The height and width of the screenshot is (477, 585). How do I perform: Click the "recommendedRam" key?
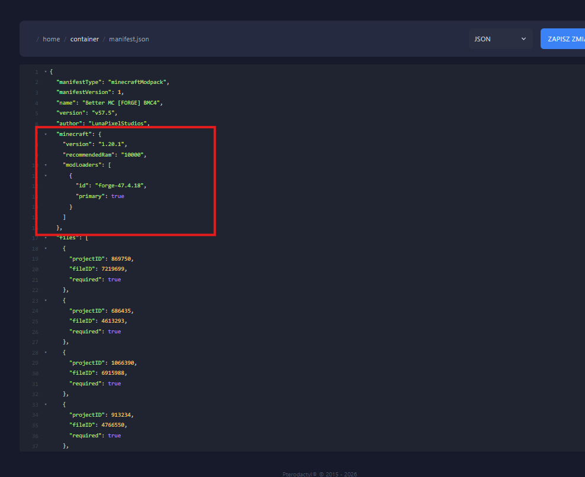tap(88, 154)
